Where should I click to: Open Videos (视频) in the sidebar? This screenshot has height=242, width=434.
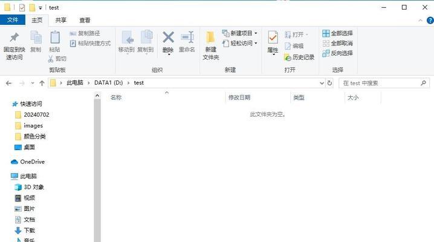coord(25,198)
